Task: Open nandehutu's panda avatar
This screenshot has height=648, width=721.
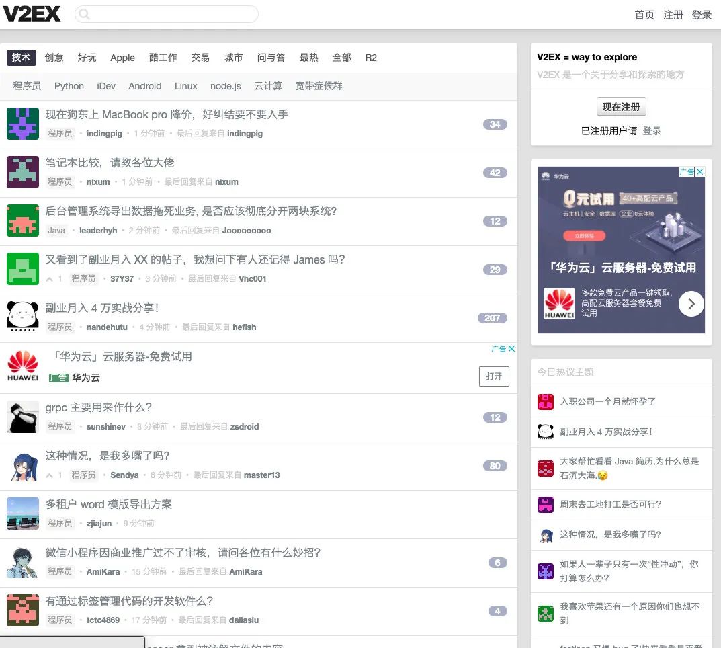Action: pos(23,317)
